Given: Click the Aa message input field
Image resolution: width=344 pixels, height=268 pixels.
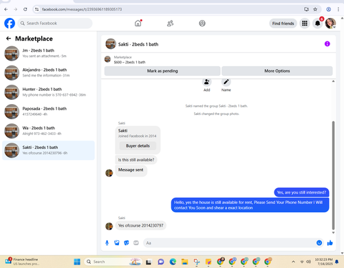Looking at the screenshot, I should (x=229, y=243).
